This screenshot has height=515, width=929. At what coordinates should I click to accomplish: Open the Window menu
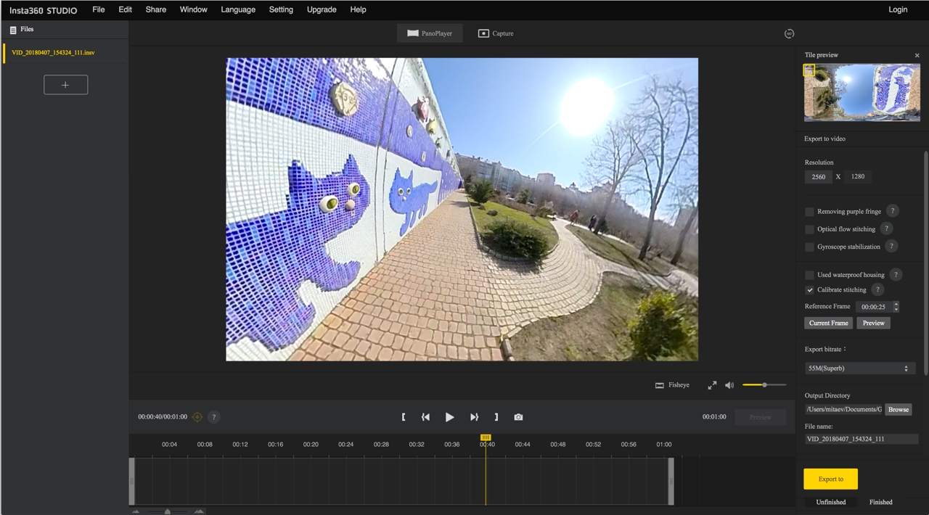click(193, 9)
